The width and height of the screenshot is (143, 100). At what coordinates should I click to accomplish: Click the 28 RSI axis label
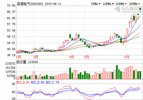point(14,99)
